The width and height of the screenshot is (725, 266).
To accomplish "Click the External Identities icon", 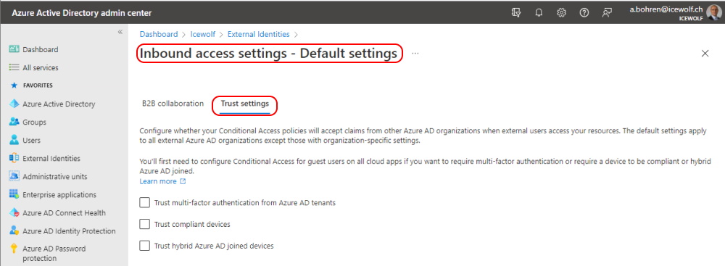I will coord(14,158).
